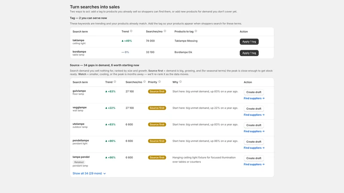
Task: Find suppliers for vegglampe
Action: [254, 115]
